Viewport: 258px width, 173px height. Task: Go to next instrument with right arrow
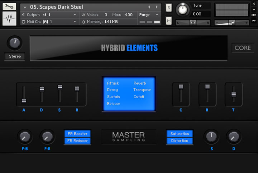157,7
